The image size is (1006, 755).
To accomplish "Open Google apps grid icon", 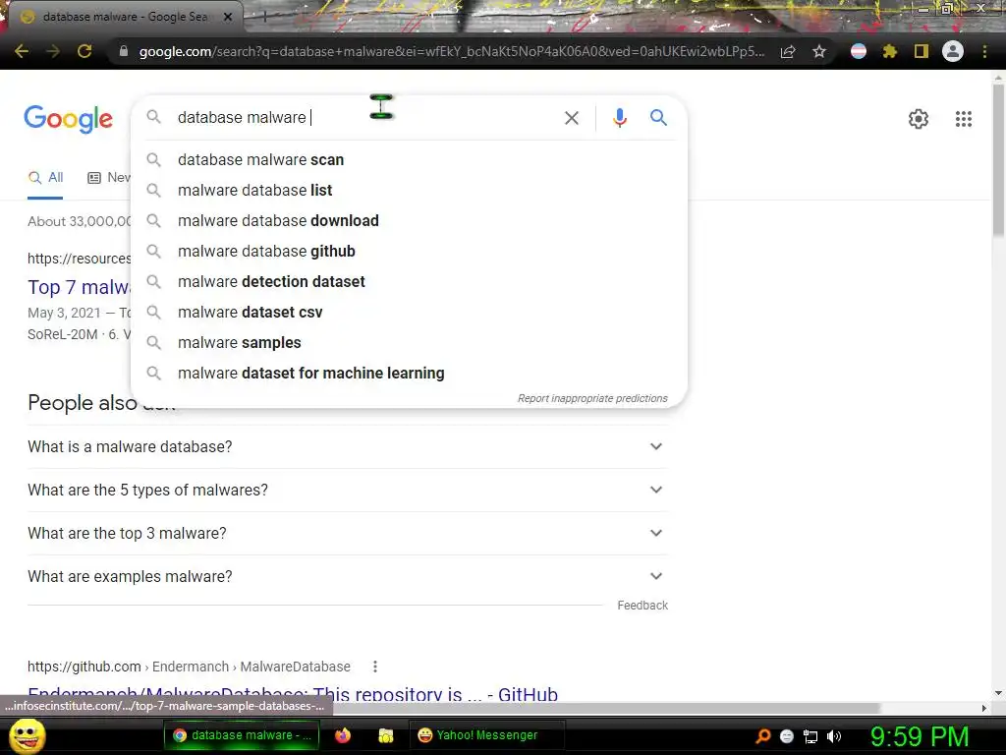I will (963, 119).
